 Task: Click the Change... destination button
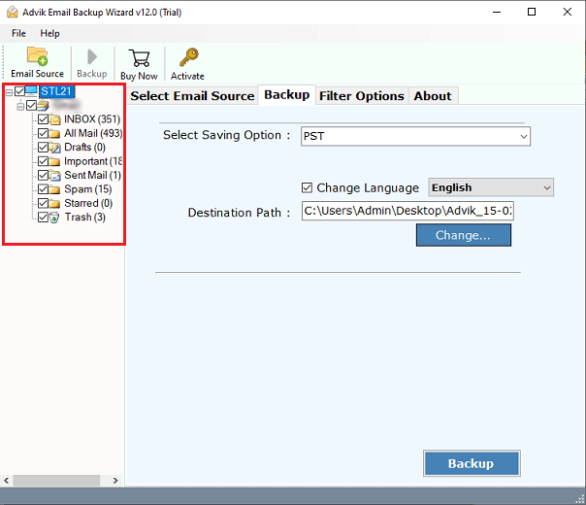[463, 235]
